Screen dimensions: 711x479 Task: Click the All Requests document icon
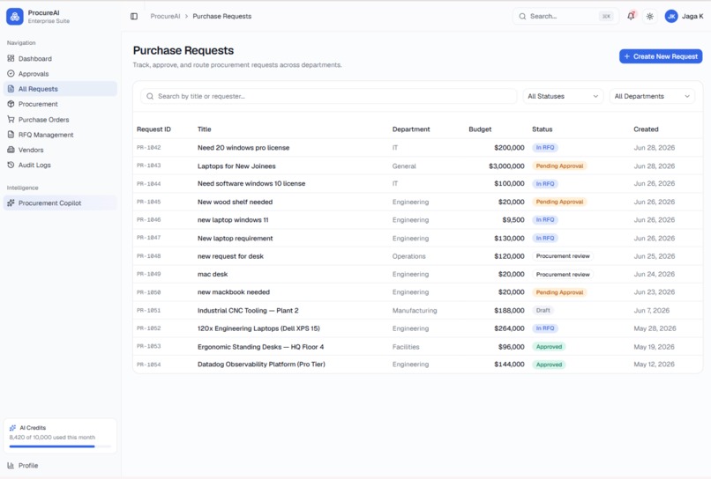[11, 89]
